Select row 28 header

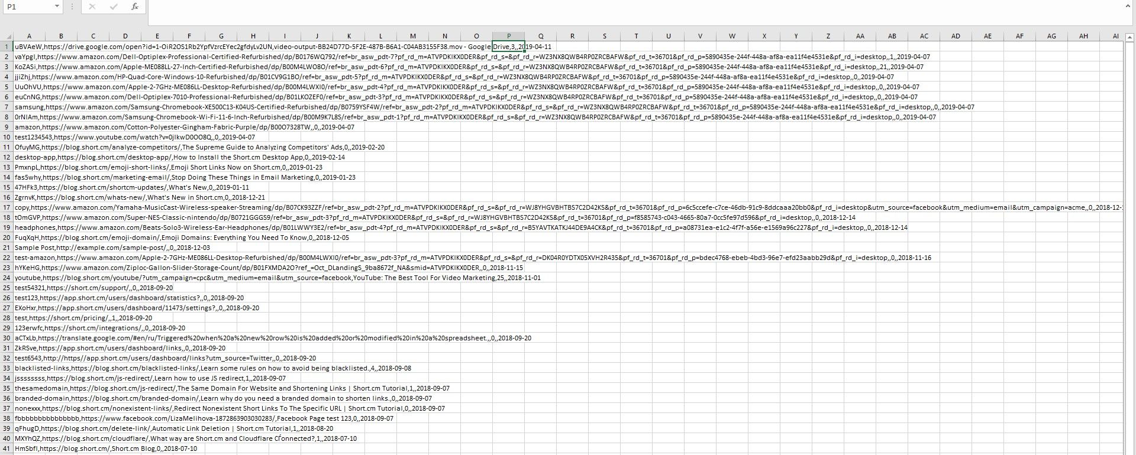tap(7, 317)
